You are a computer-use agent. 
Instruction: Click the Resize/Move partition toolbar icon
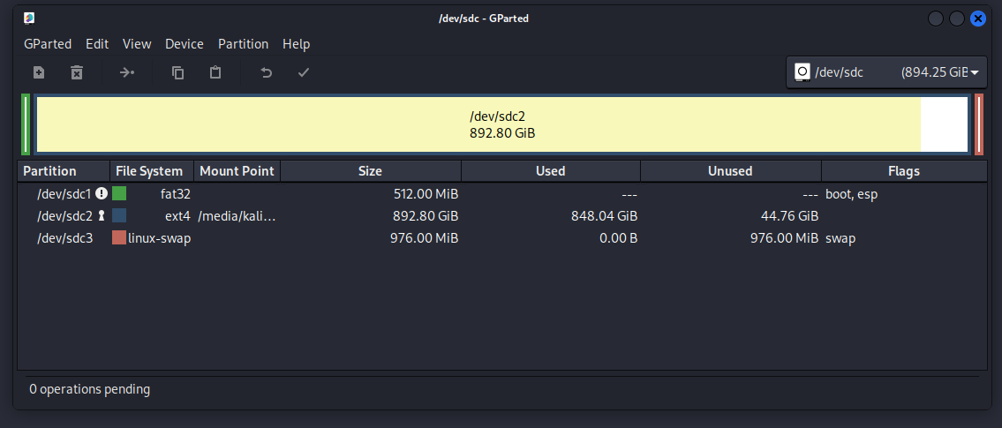(127, 73)
